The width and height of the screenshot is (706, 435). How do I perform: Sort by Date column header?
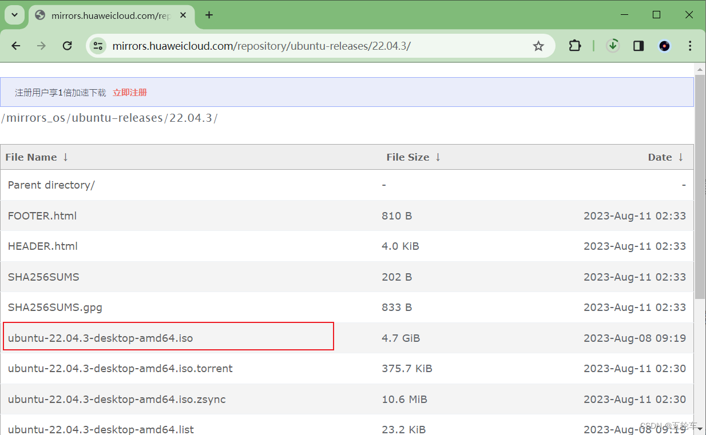click(x=660, y=157)
